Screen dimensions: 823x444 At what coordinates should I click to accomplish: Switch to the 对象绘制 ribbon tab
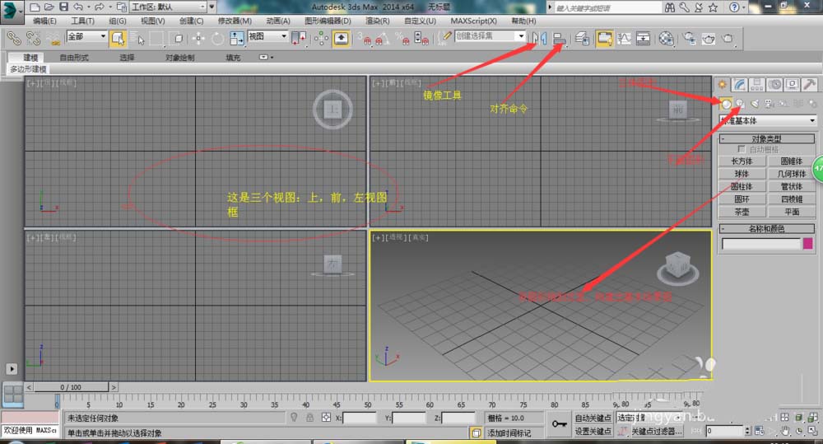180,58
